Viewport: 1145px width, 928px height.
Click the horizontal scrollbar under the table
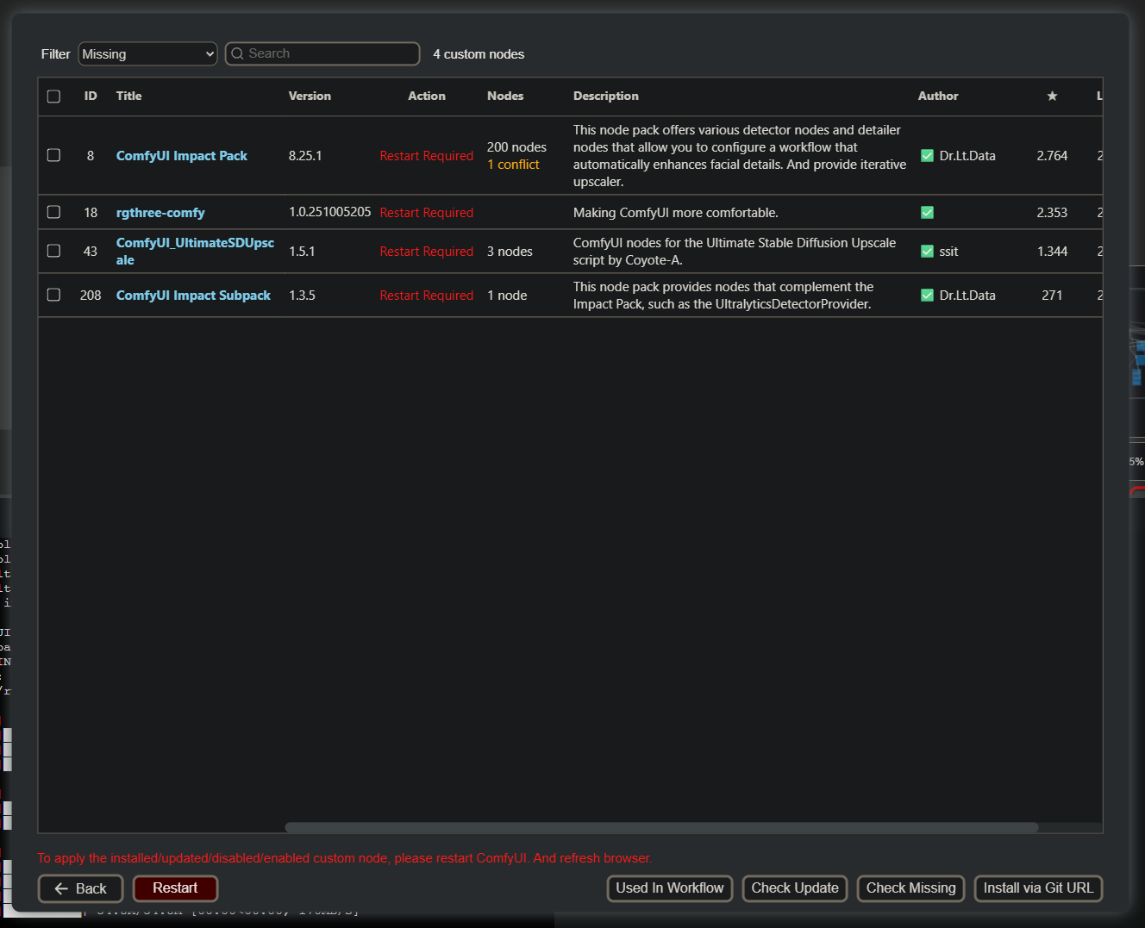[x=661, y=827]
